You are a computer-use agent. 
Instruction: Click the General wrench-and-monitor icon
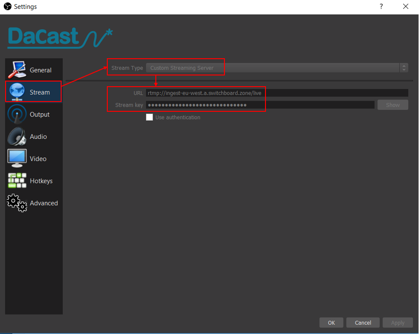tap(17, 70)
